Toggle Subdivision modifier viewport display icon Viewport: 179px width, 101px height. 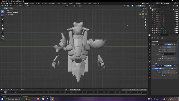[x=169, y=66]
